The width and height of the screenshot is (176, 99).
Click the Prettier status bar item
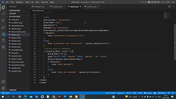pyautogui.click(x=162, y=93)
